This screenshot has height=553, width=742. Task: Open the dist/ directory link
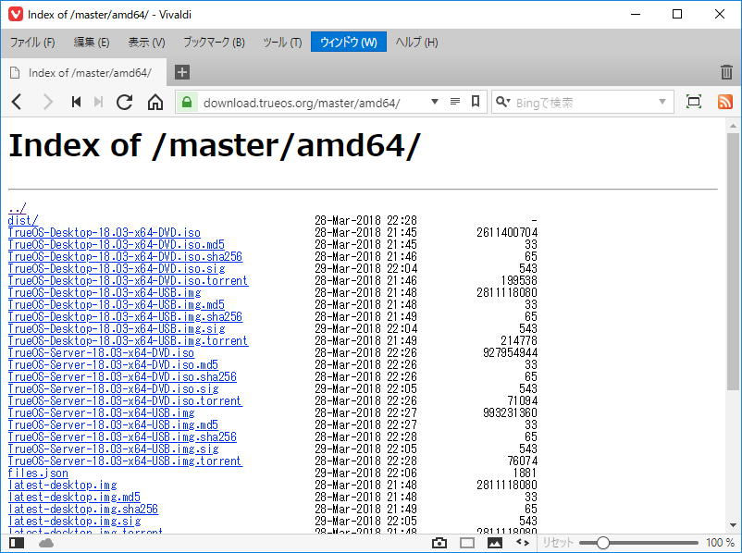point(23,220)
